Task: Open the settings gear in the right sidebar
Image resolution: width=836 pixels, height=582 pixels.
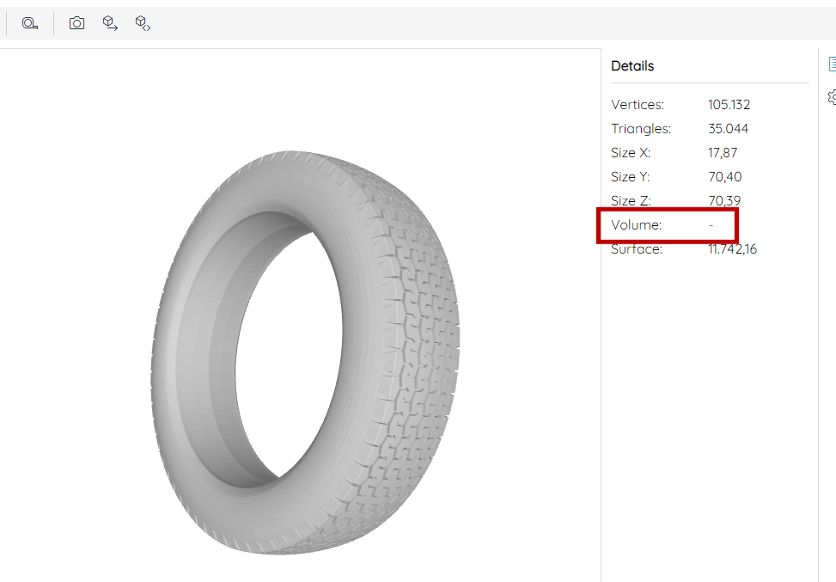Action: click(831, 97)
